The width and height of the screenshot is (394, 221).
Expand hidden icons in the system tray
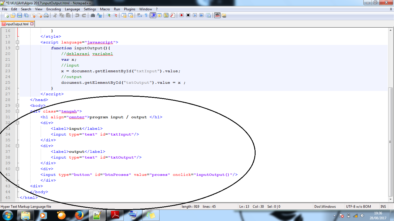334,215
